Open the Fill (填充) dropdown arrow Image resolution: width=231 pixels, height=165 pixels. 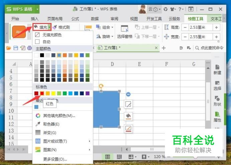click(x=49, y=27)
